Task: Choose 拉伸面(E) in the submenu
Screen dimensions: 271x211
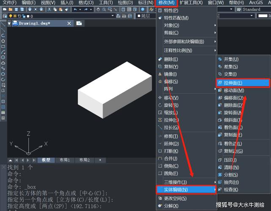Action: click(243, 83)
